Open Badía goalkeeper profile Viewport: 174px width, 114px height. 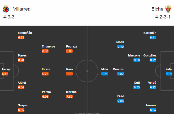pyautogui.click(x=168, y=69)
